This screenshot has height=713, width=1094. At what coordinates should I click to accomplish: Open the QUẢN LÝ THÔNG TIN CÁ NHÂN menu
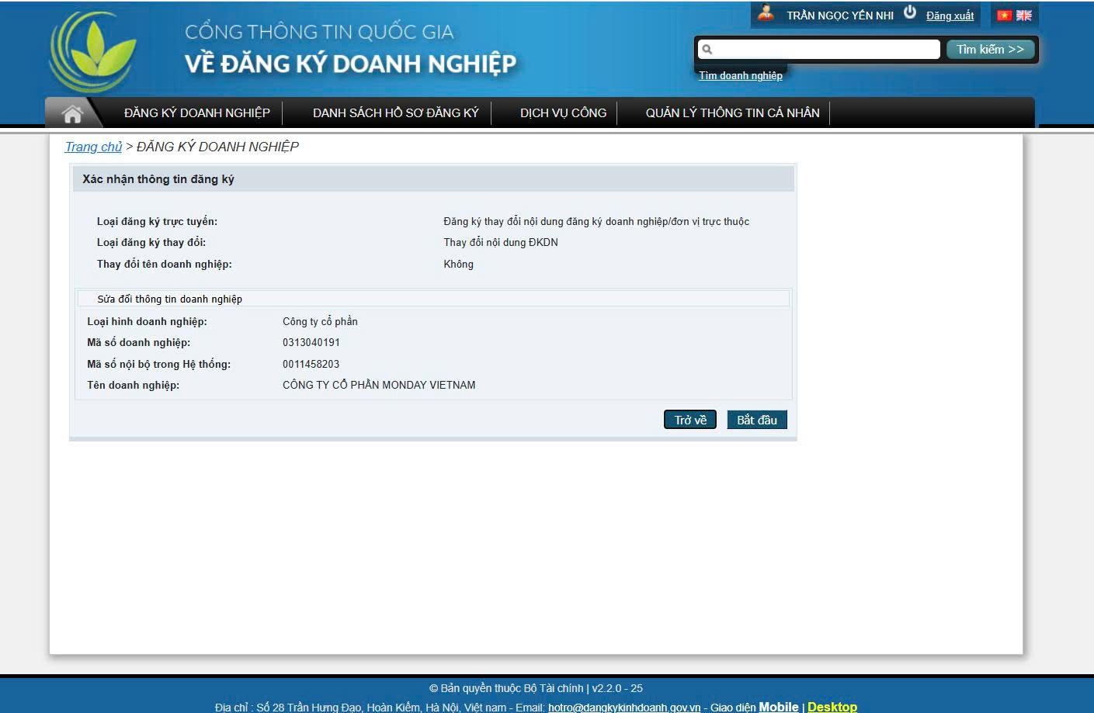click(x=732, y=113)
